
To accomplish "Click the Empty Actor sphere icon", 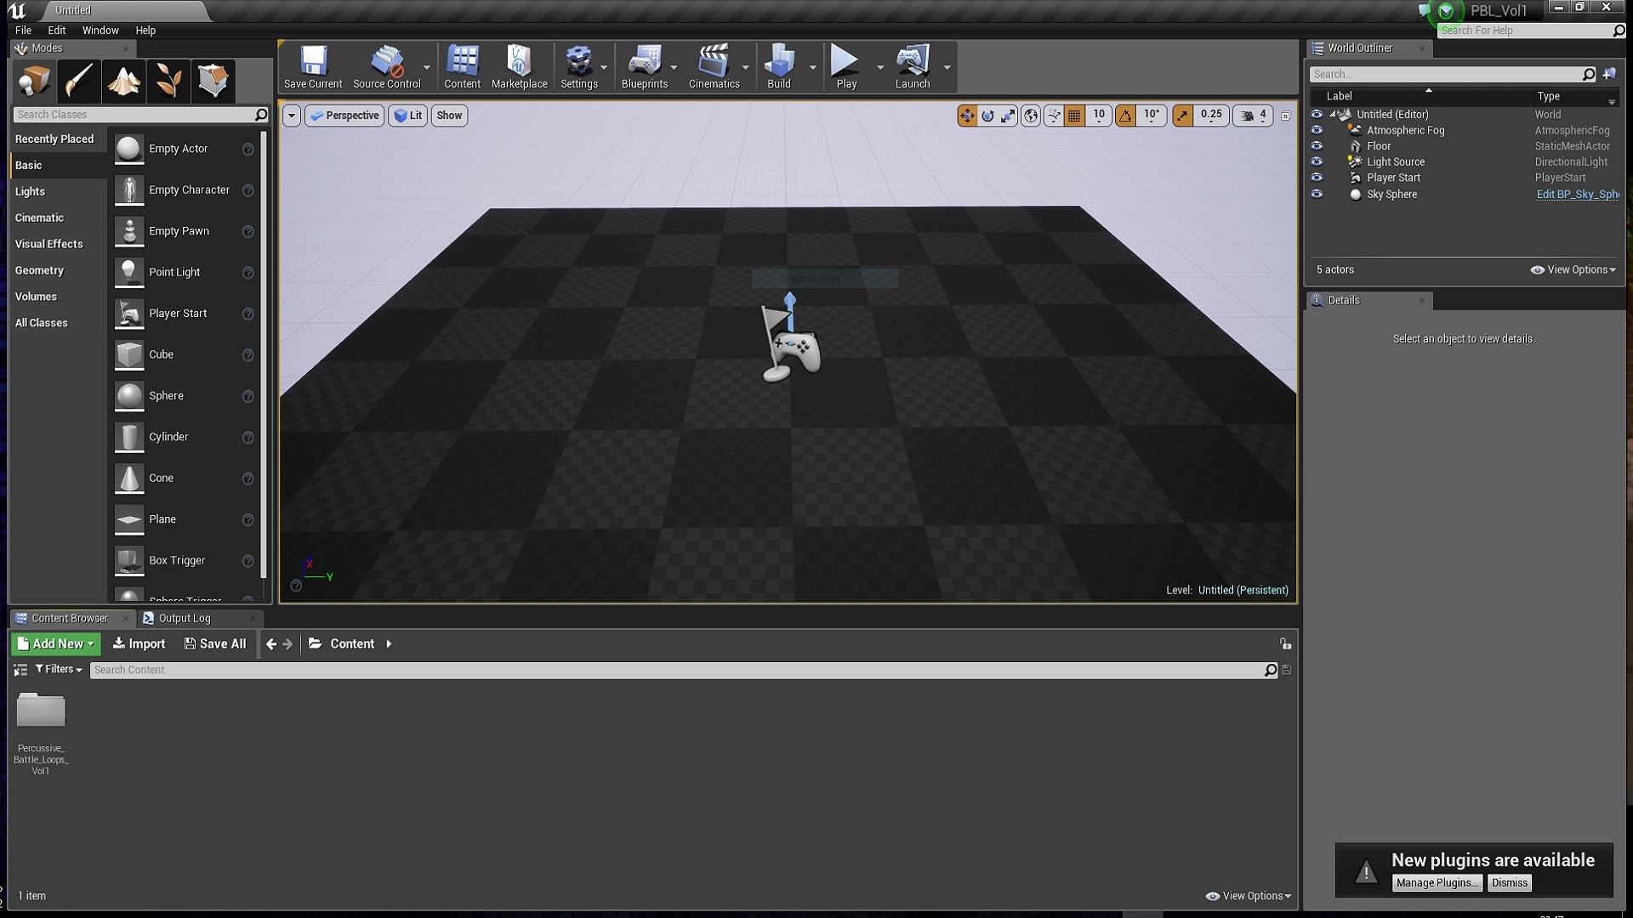I will click(x=129, y=149).
